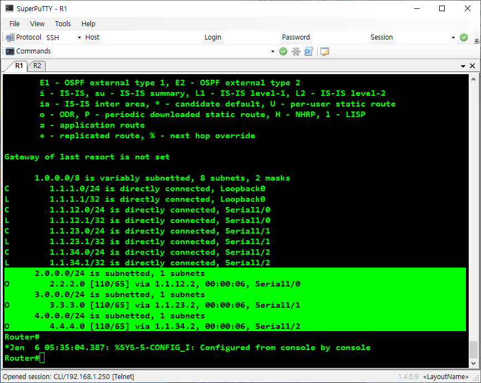Click the Commands terminal icon
This screenshot has width=481, height=383.
point(10,51)
